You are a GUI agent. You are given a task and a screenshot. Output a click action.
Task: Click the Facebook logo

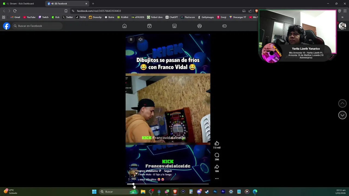7,26
